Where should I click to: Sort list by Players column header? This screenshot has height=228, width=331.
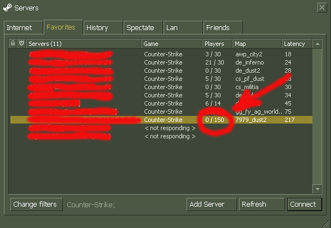217,44
